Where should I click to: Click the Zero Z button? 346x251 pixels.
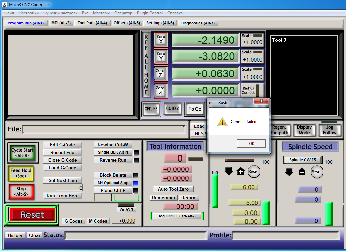click(x=161, y=73)
